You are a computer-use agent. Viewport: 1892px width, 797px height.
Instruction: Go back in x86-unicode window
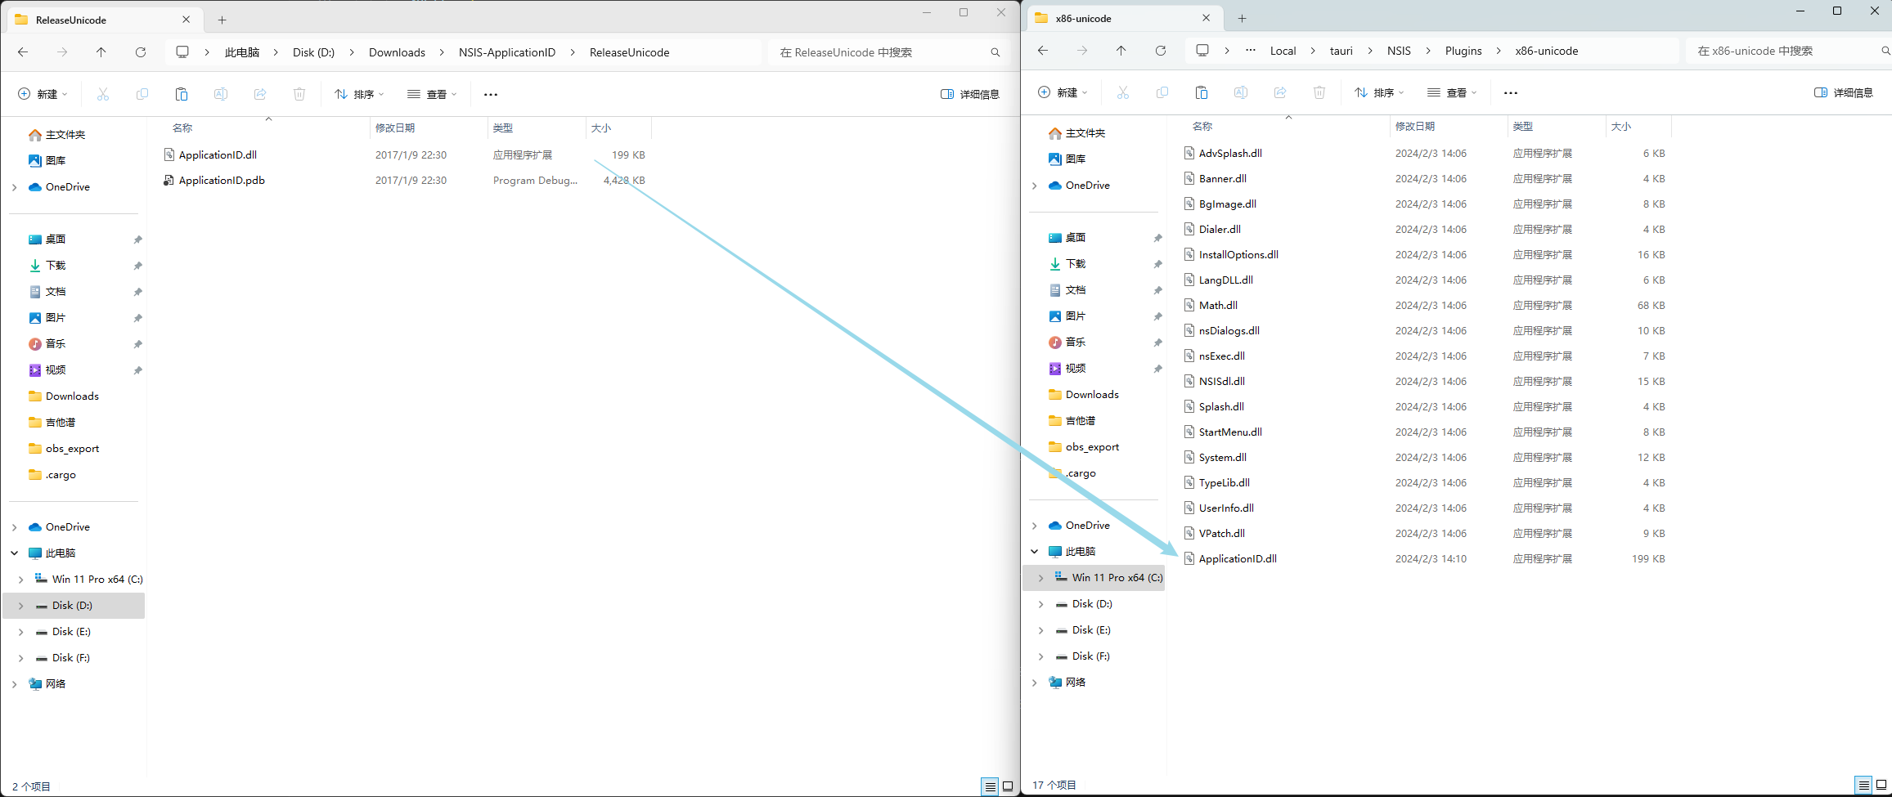[x=1043, y=51]
